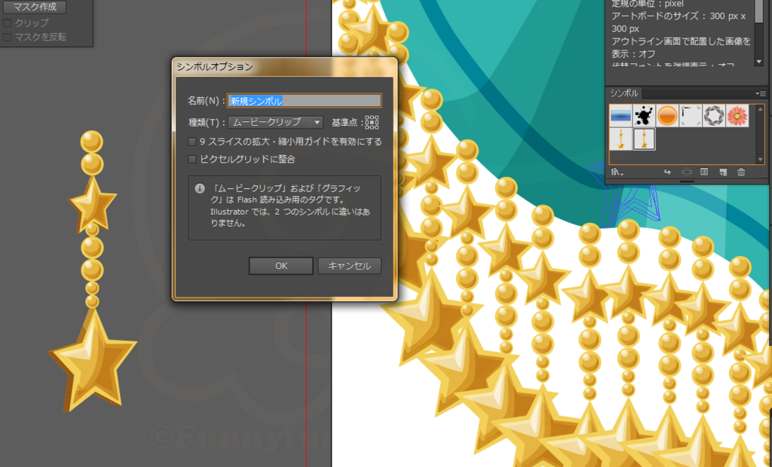Select the first star chain symbol

[x=620, y=139]
